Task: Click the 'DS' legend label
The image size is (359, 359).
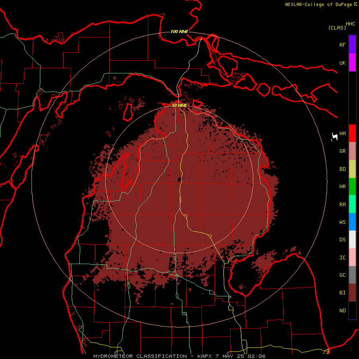Action: click(342, 240)
